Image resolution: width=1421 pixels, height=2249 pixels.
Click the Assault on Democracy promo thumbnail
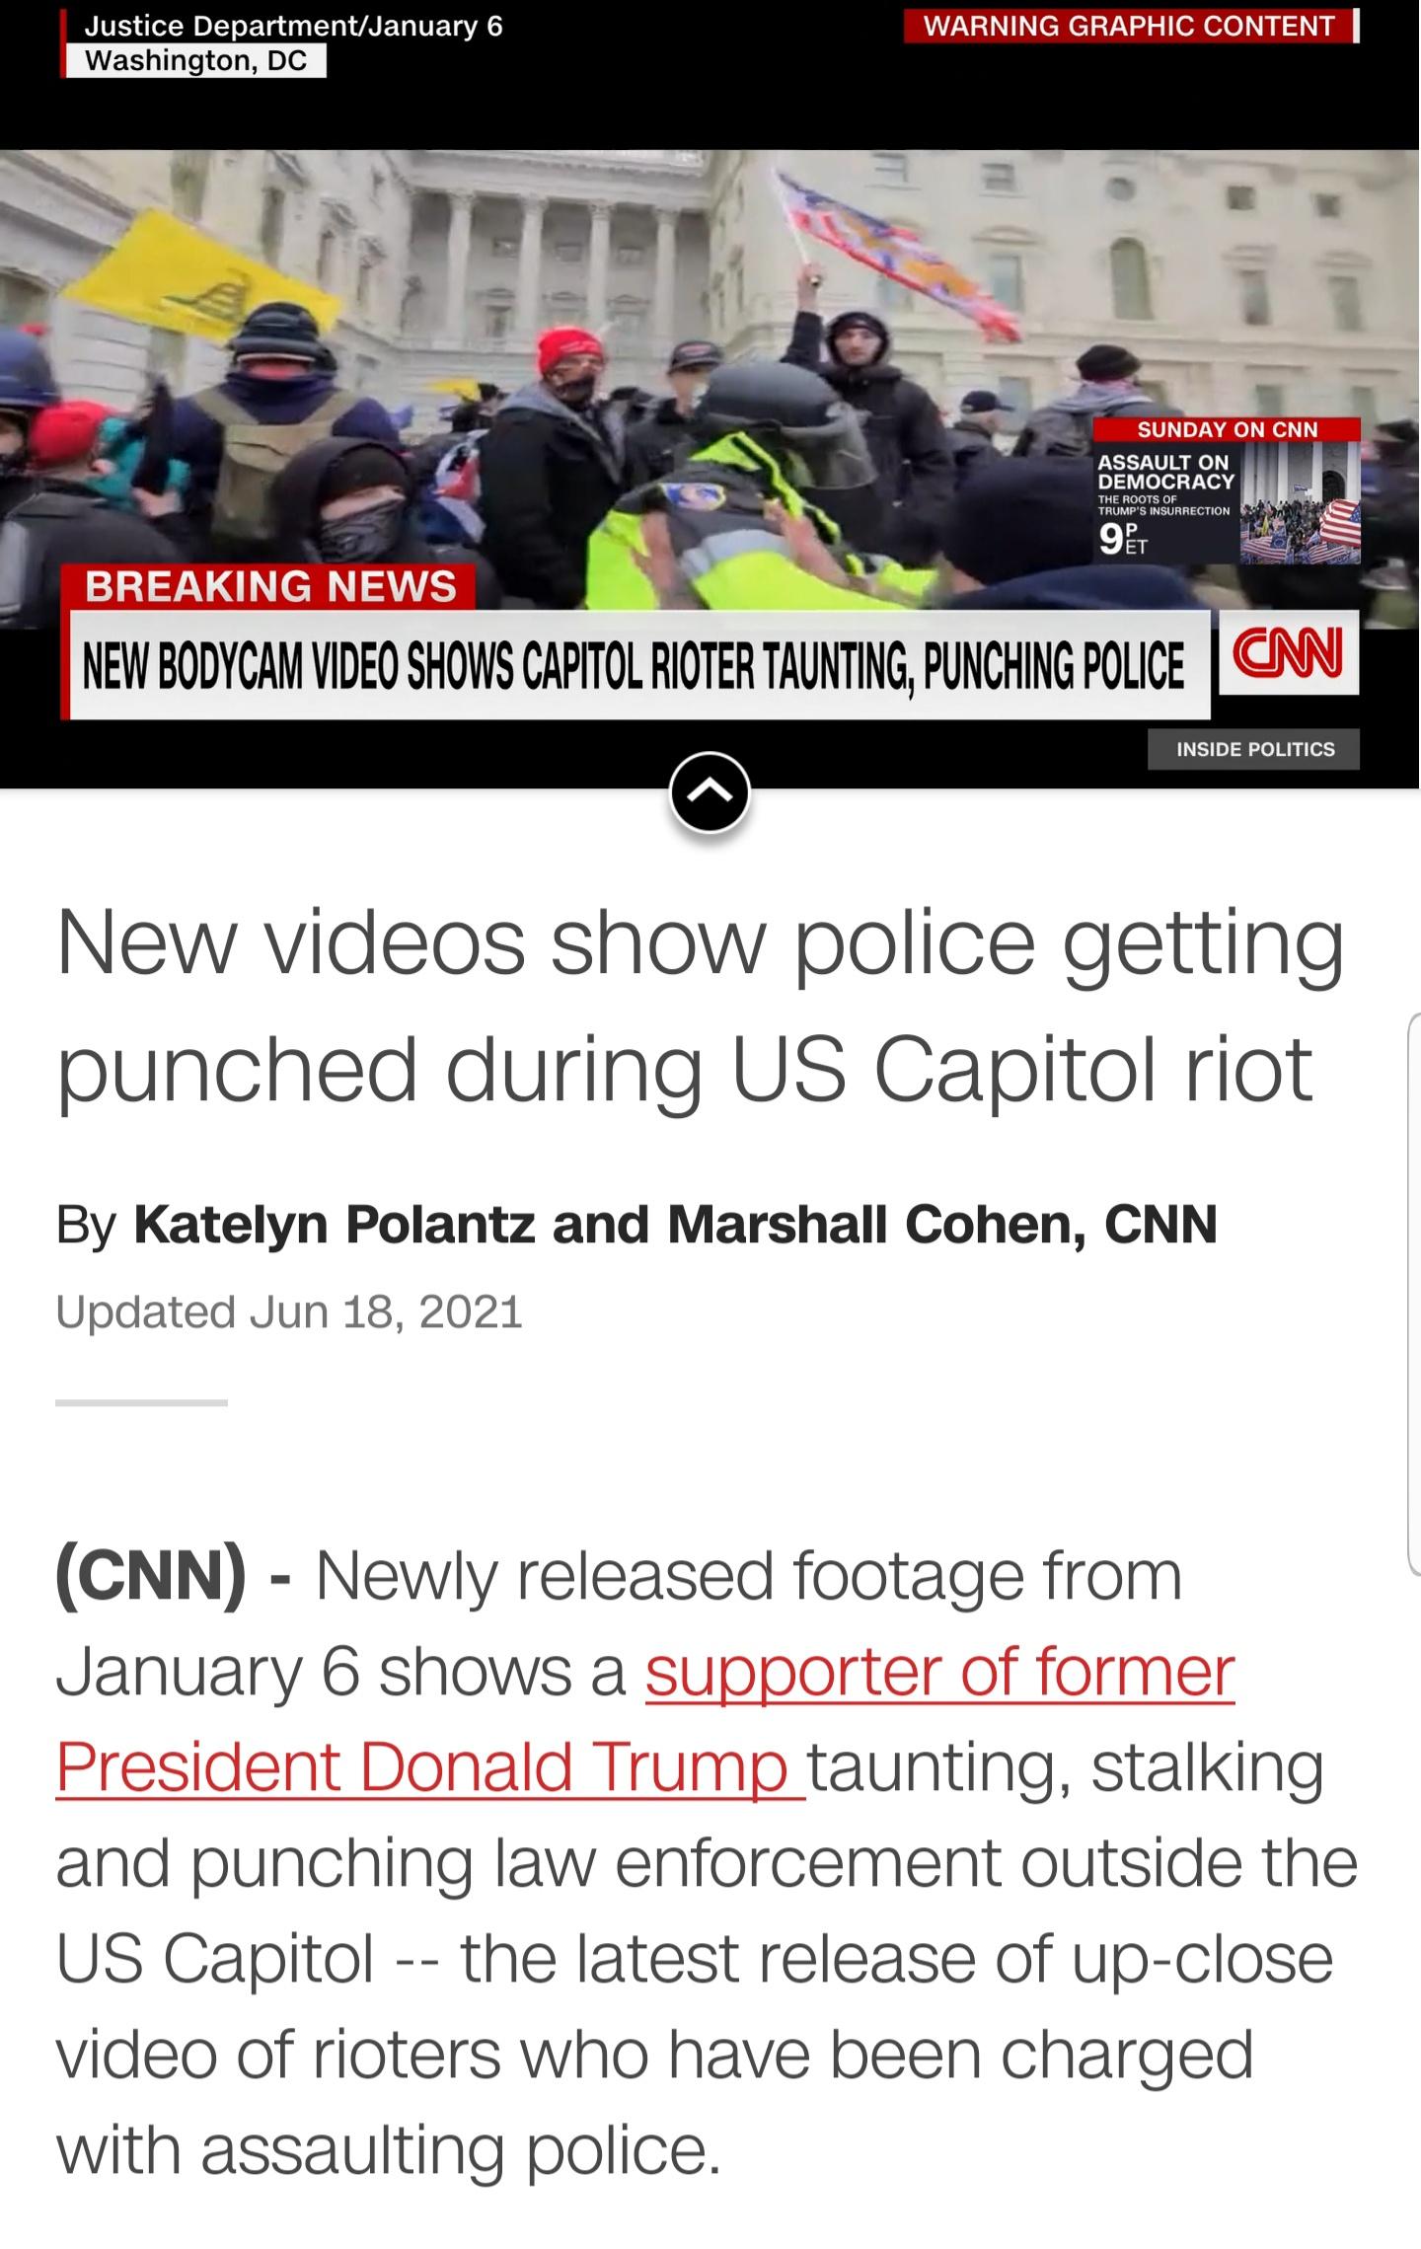(x=1300, y=502)
